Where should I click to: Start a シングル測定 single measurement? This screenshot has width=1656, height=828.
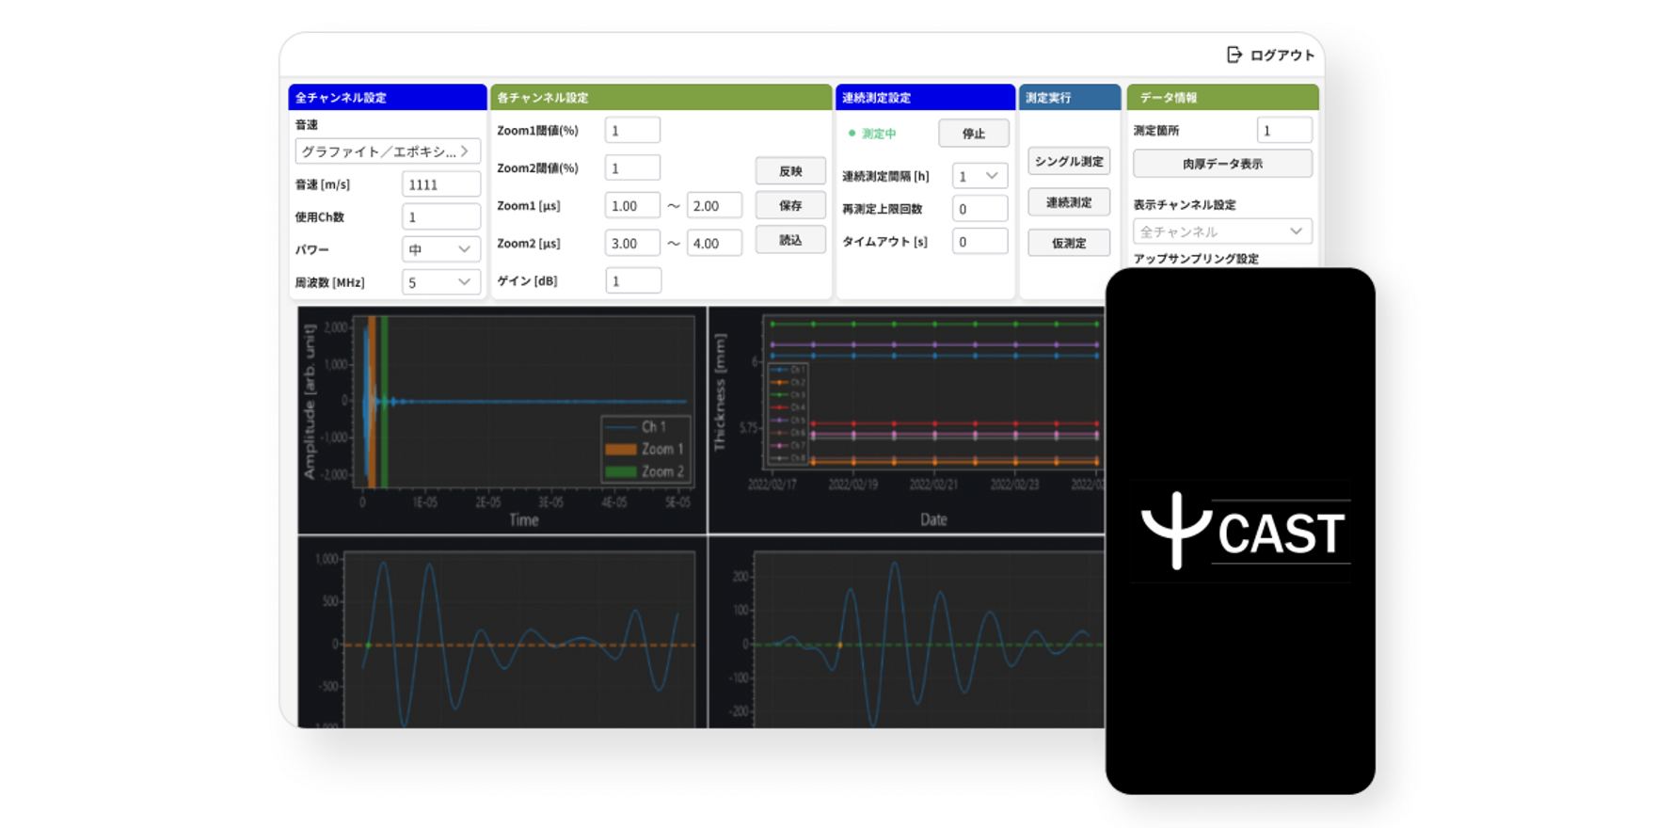1069,162
